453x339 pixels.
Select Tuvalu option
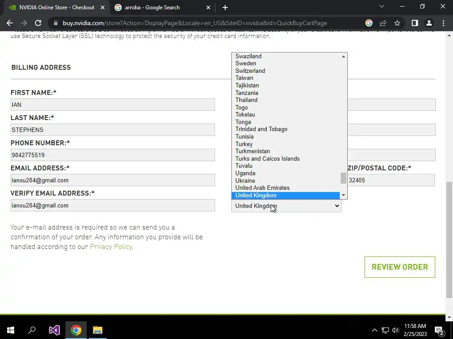[x=285, y=166]
